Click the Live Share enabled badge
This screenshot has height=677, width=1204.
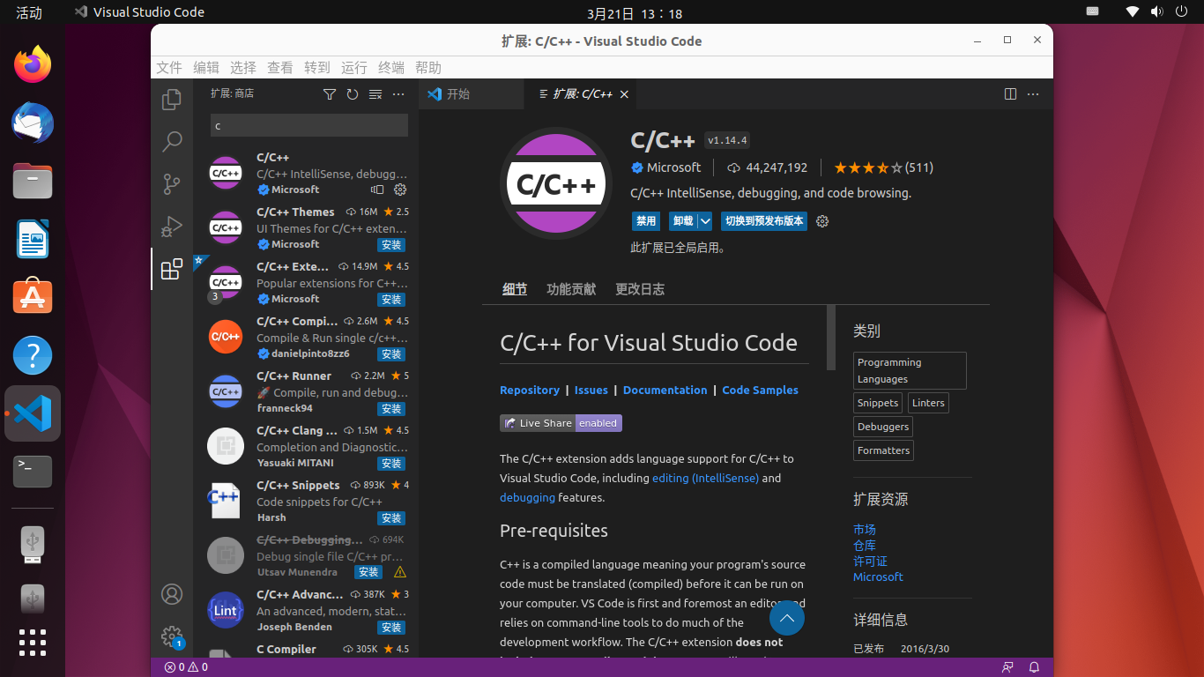click(561, 423)
